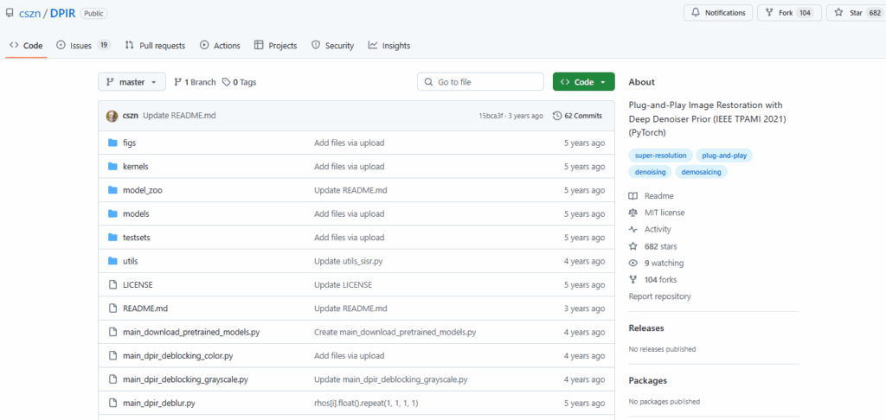The height and width of the screenshot is (420, 886).
Task: Jump to Readme in About sidebar
Action: coord(652,196)
